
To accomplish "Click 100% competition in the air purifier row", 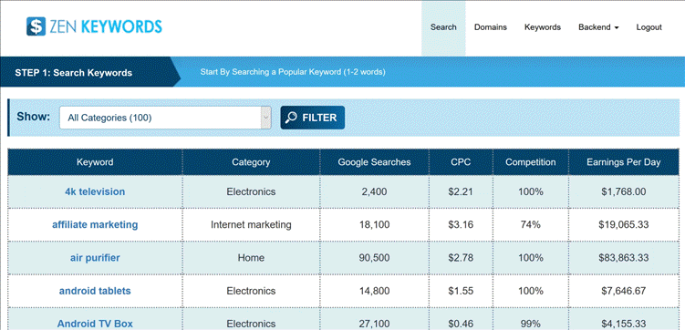I will 531,258.
